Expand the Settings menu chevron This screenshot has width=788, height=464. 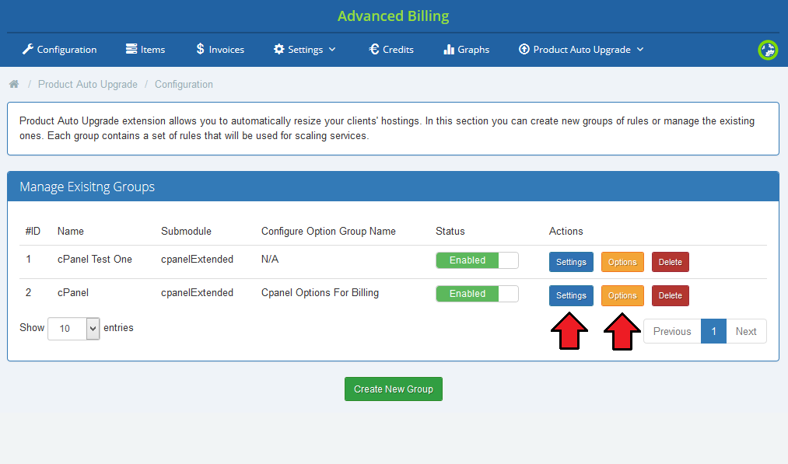click(332, 49)
